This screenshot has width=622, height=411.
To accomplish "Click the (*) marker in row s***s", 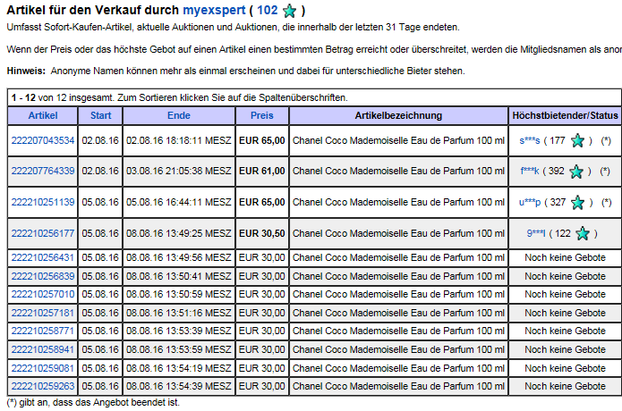I will tap(606, 140).
